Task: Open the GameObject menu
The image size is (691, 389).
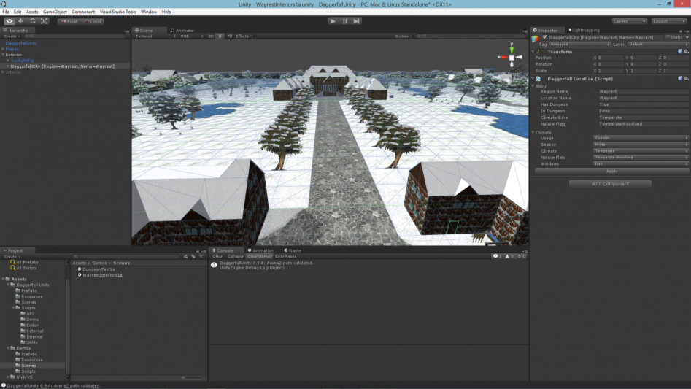Action: [55, 12]
